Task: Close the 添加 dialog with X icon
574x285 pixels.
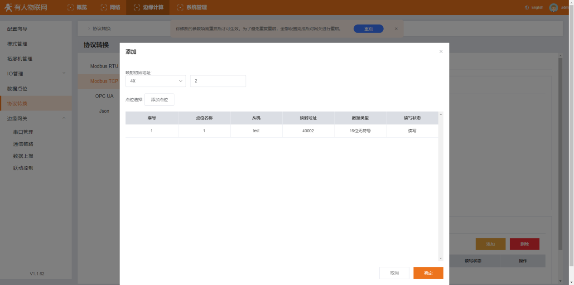Action: pos(441,52)
